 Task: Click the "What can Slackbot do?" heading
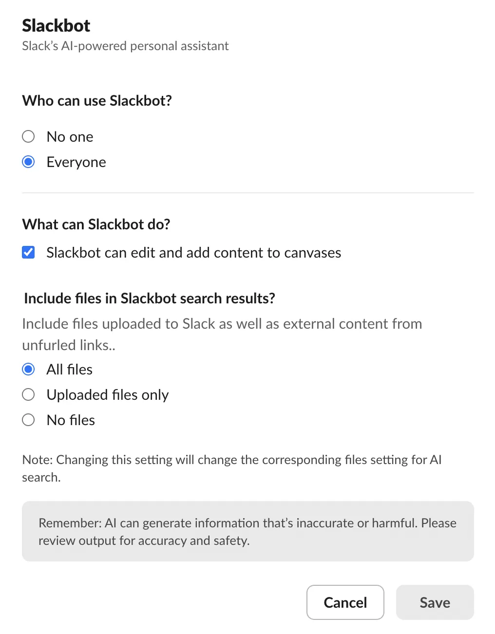point(96,224)
